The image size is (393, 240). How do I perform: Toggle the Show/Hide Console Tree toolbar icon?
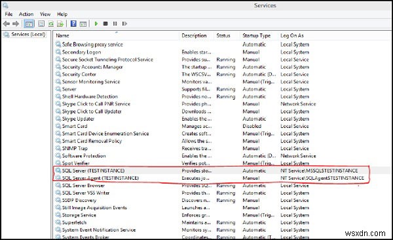(29, 24)
